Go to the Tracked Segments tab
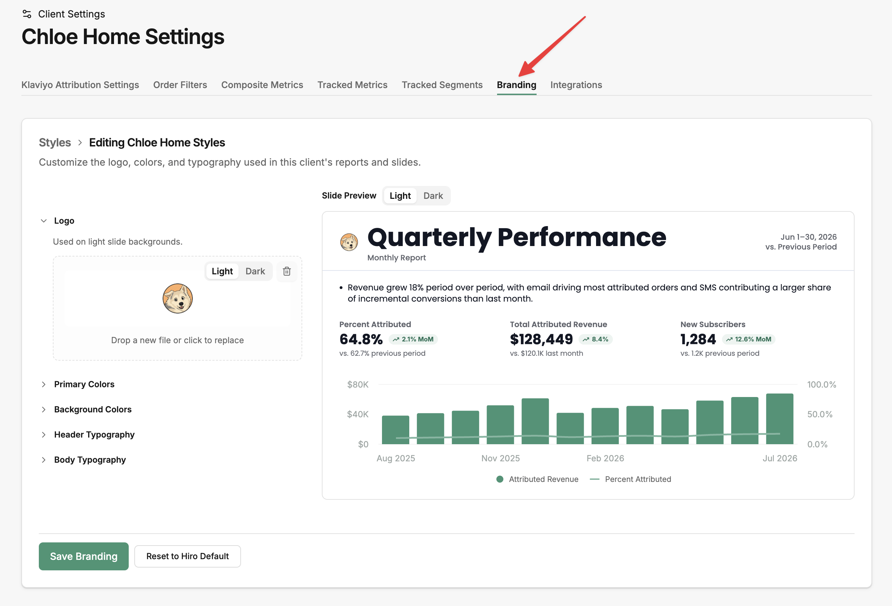Viewport: 892px width, 606px height. click(x=442, y=85)
